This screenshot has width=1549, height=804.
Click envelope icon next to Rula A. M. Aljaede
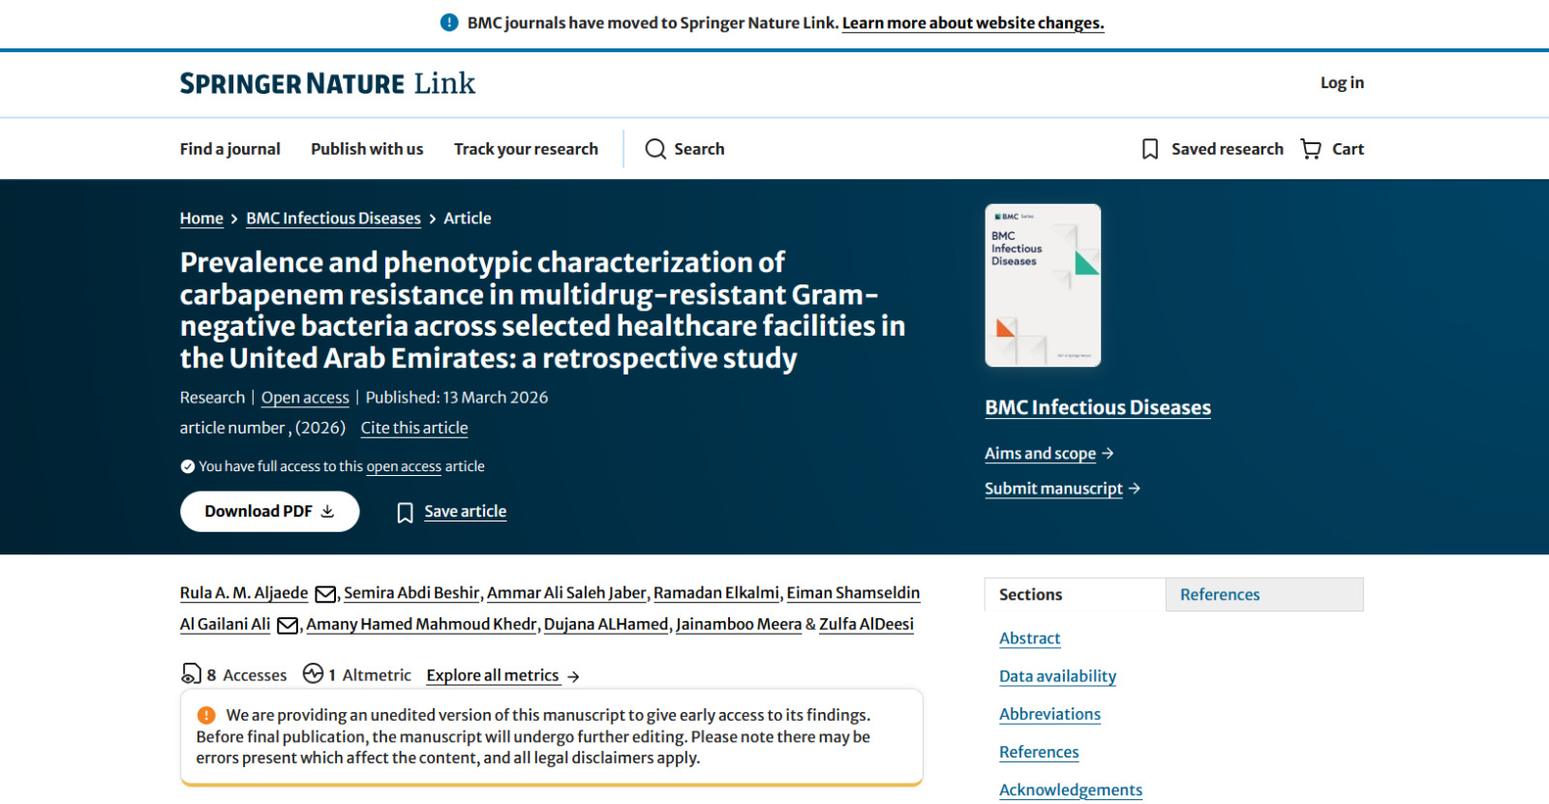326,594
